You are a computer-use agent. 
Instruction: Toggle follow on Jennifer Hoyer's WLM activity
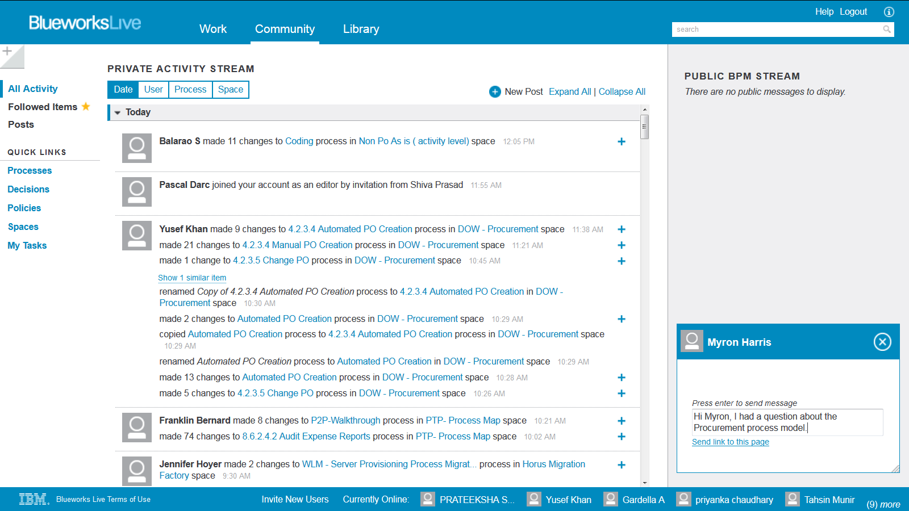coord(622,464)
